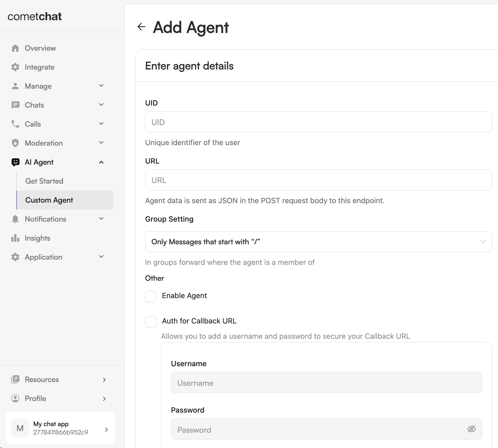Click into the UID input field
This screenshot has height=448, width=498.
click(318, 122)
